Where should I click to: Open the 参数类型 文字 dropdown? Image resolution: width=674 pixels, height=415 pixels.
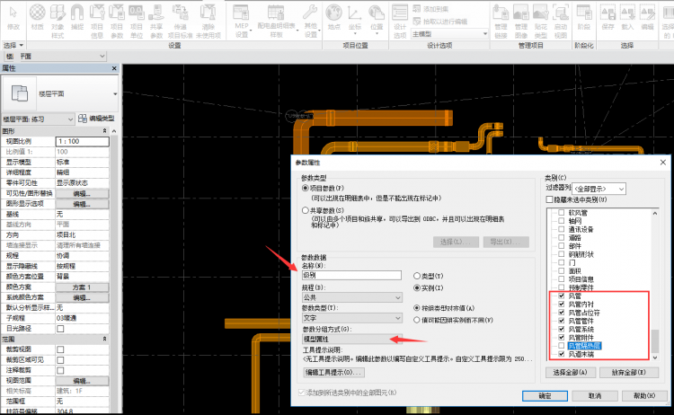coord(352,318)
